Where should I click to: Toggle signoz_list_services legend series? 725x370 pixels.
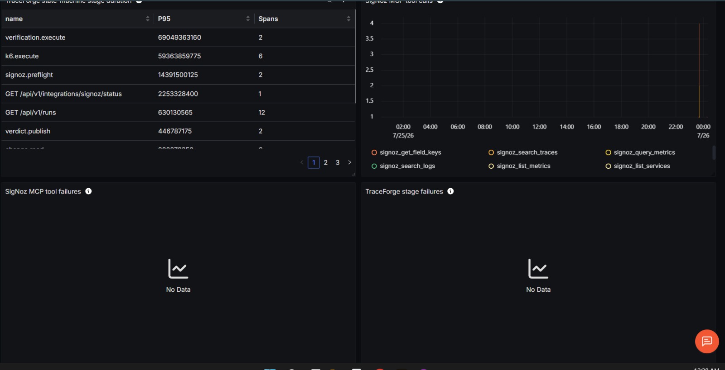point(638,166)
